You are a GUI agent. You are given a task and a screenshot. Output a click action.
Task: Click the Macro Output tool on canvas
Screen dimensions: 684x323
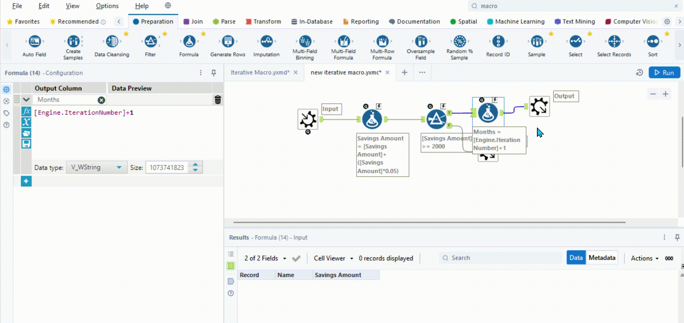(539, 106)
